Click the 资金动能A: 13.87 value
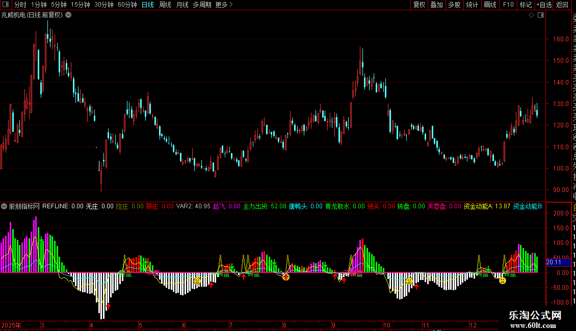Image resolution: width=576 pixels, height=331 pixels. pos(487,206)
